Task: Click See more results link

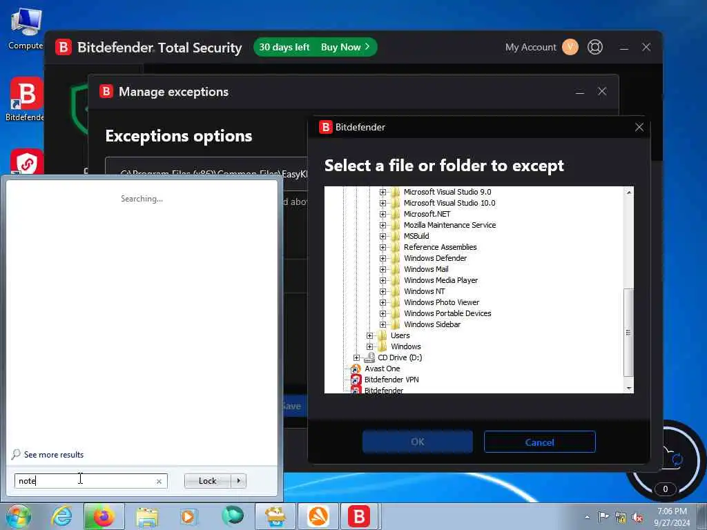Action: coord(54,455)
